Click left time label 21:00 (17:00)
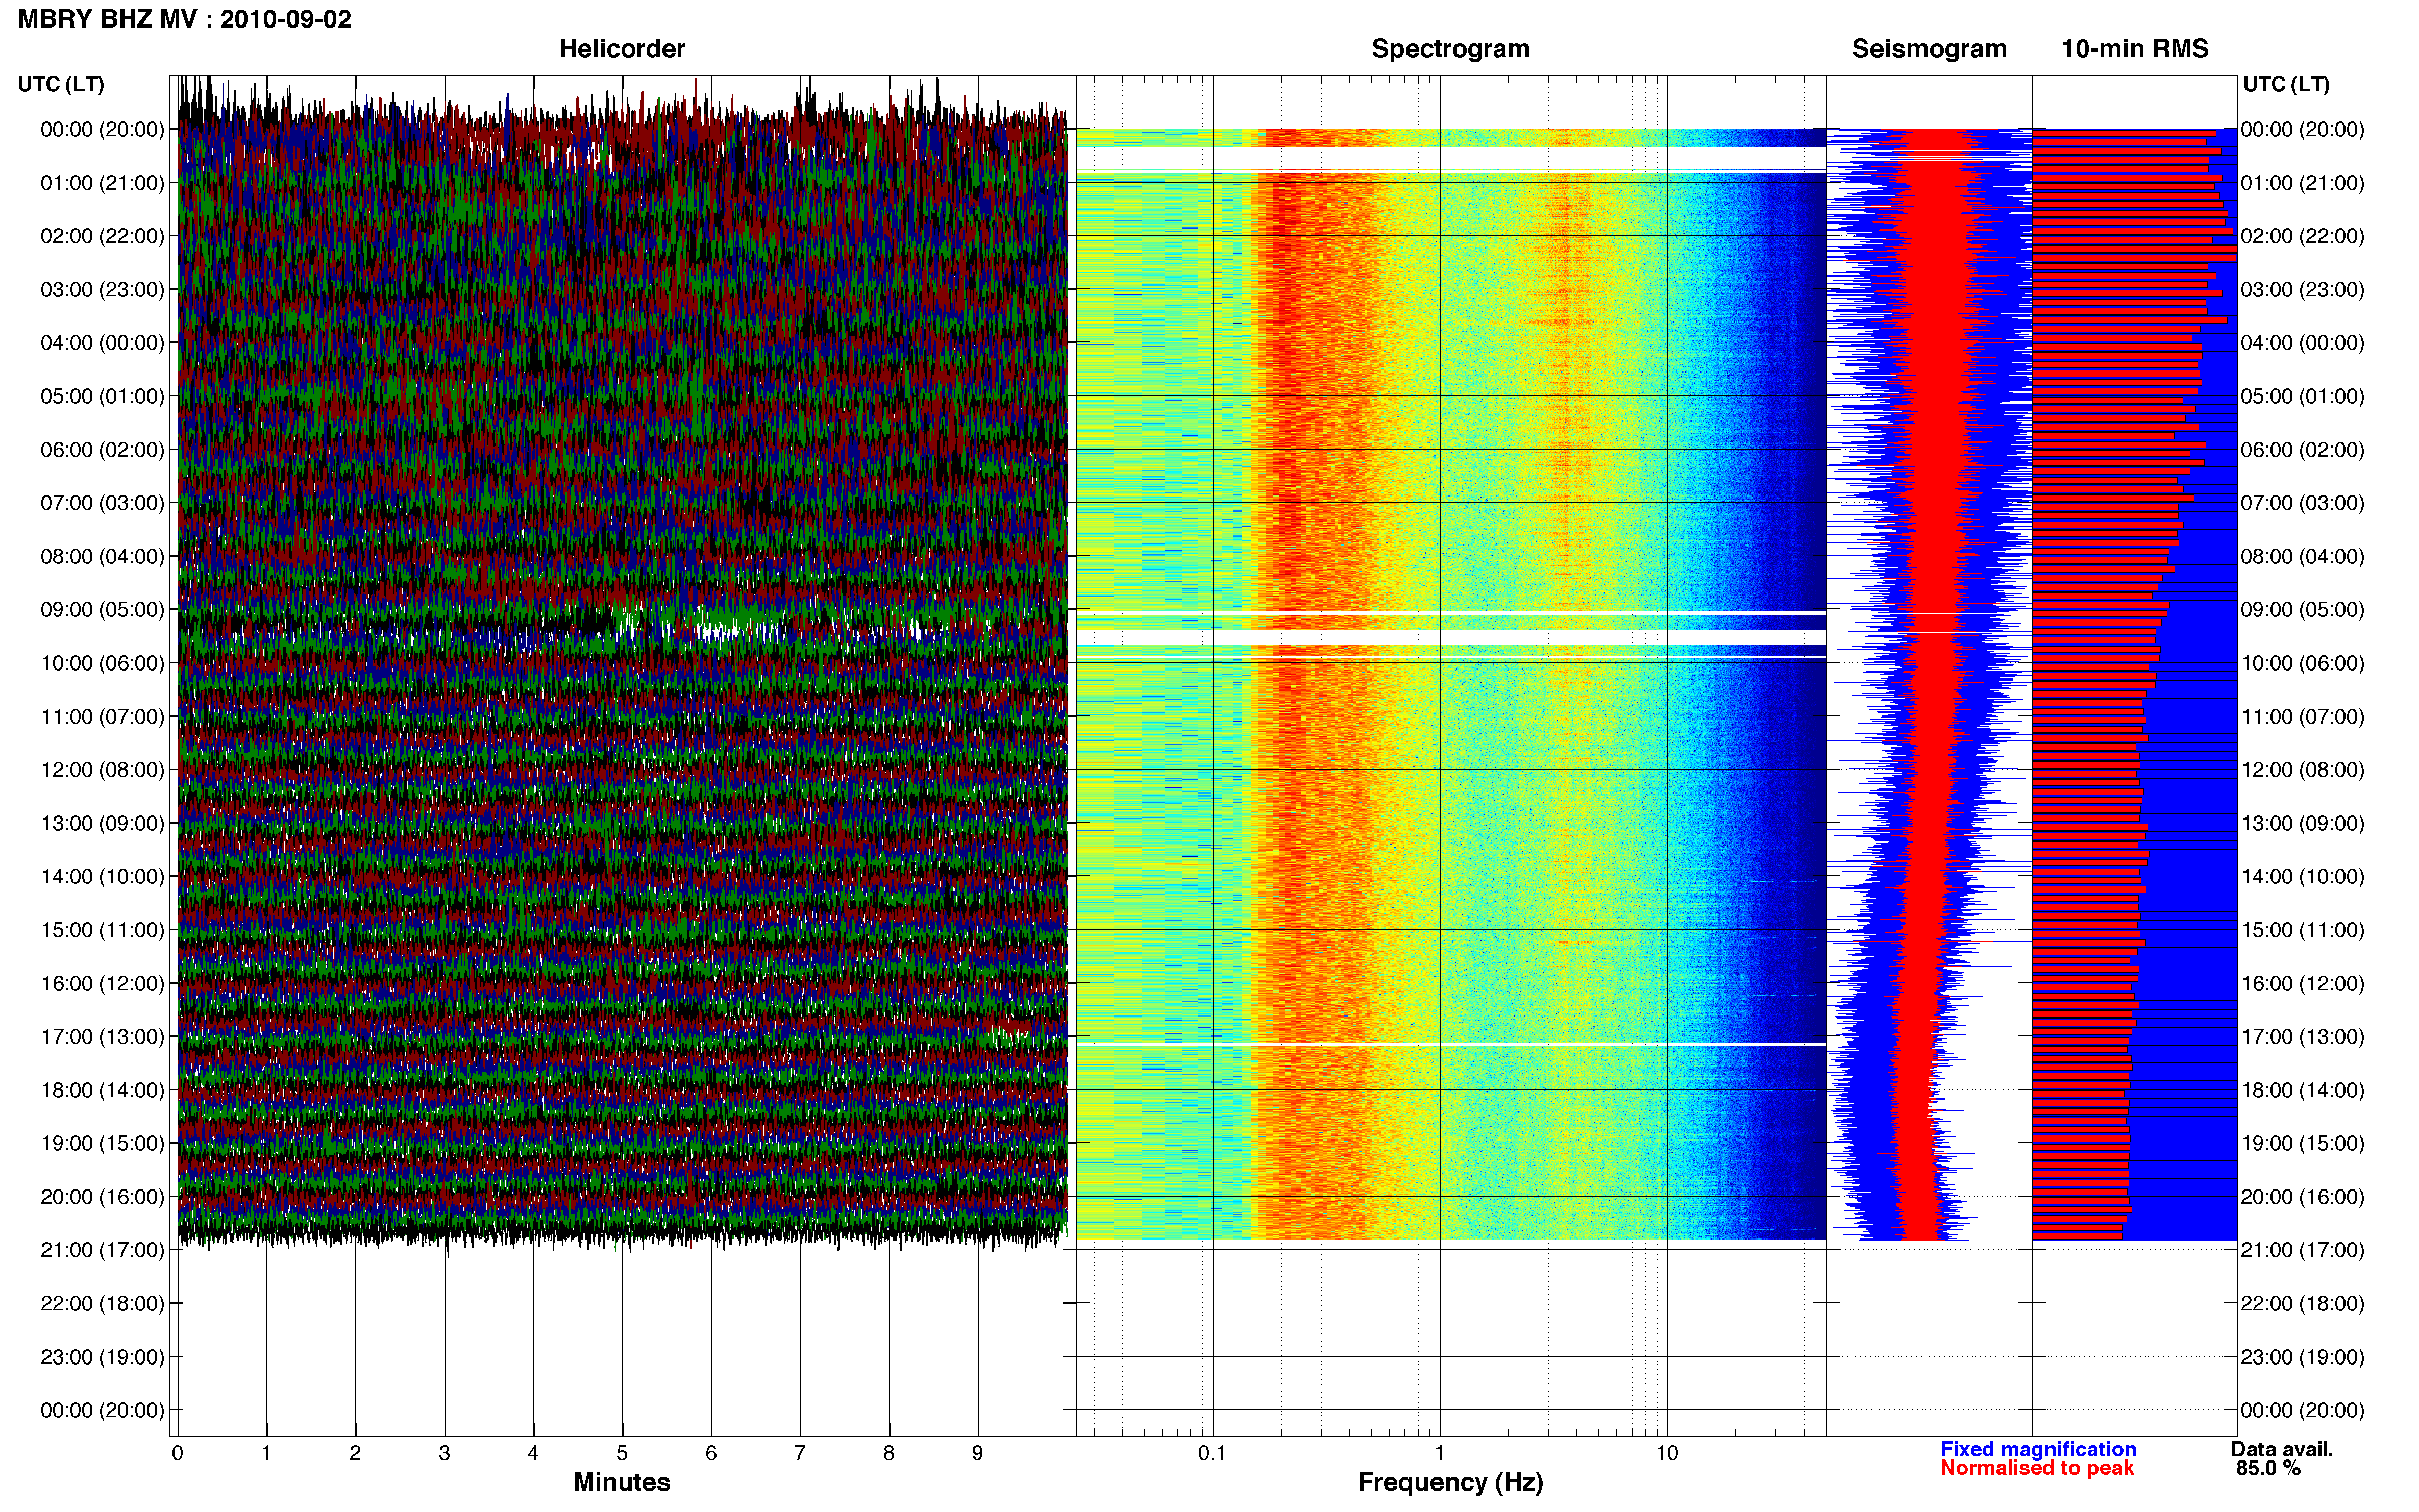The width and height of the screenshot is (2419, 1512). [102, 1250]
